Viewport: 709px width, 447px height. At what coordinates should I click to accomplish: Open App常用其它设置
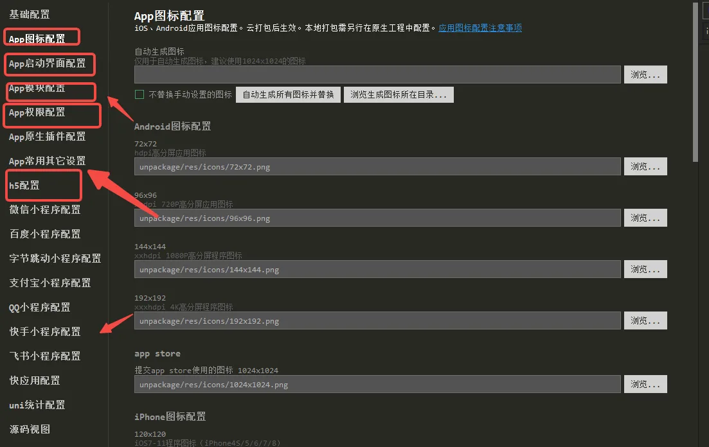[x=47, y=161]
